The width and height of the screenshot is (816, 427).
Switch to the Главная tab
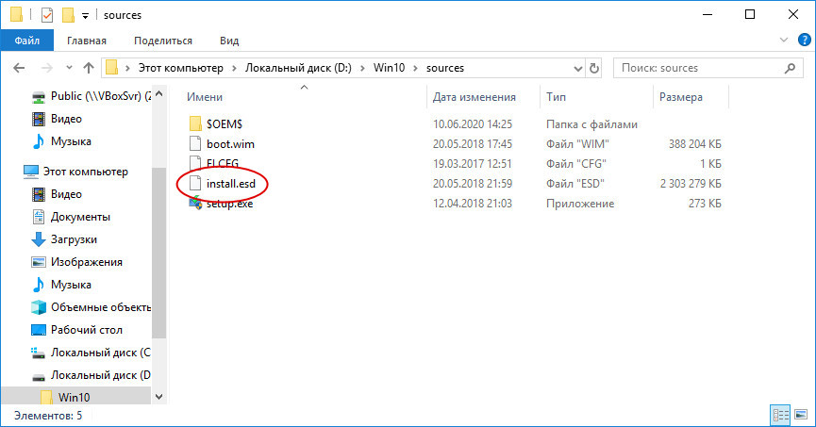coord(87,41)
